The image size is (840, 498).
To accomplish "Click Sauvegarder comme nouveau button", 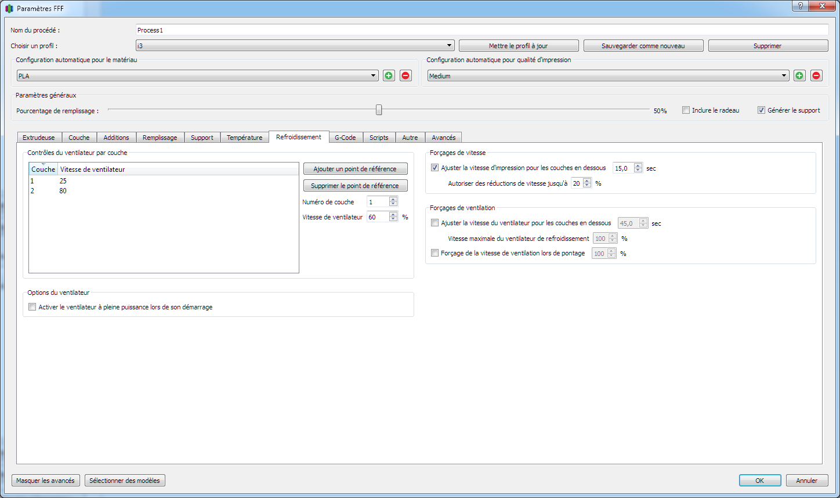I will 643,46.
